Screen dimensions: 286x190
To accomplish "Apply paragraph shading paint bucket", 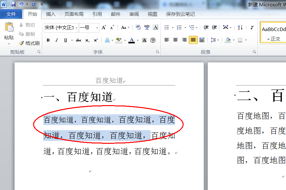I will pos(228,40).
